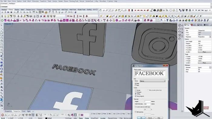
Task: Select the Front viewport tab
Action: click(24, 111)
